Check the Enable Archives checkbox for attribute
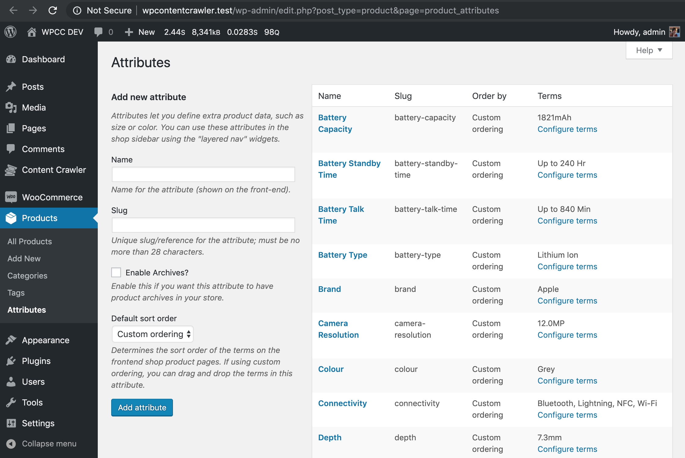The image size is (685, 458). pos(117,272)
